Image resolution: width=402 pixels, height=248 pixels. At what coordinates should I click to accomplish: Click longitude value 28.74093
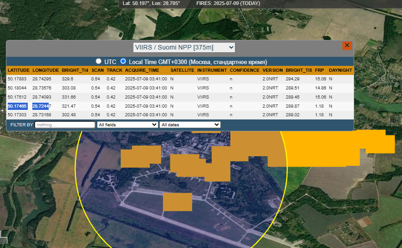pos(42,97)
